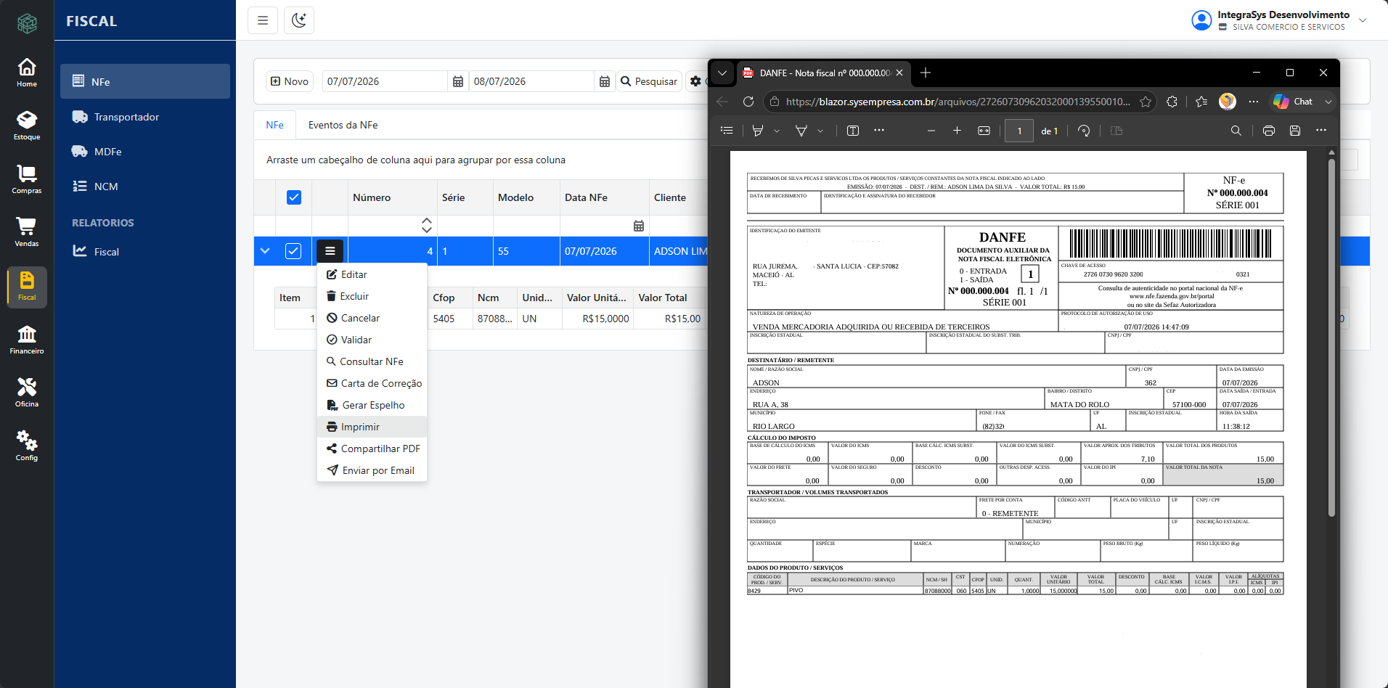Click the Novo button

coord(290,81)
